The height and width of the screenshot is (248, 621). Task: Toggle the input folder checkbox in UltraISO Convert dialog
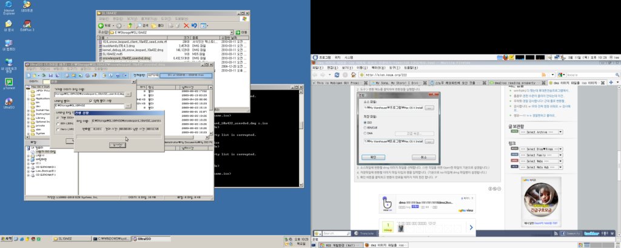click(x=91, y=101)
